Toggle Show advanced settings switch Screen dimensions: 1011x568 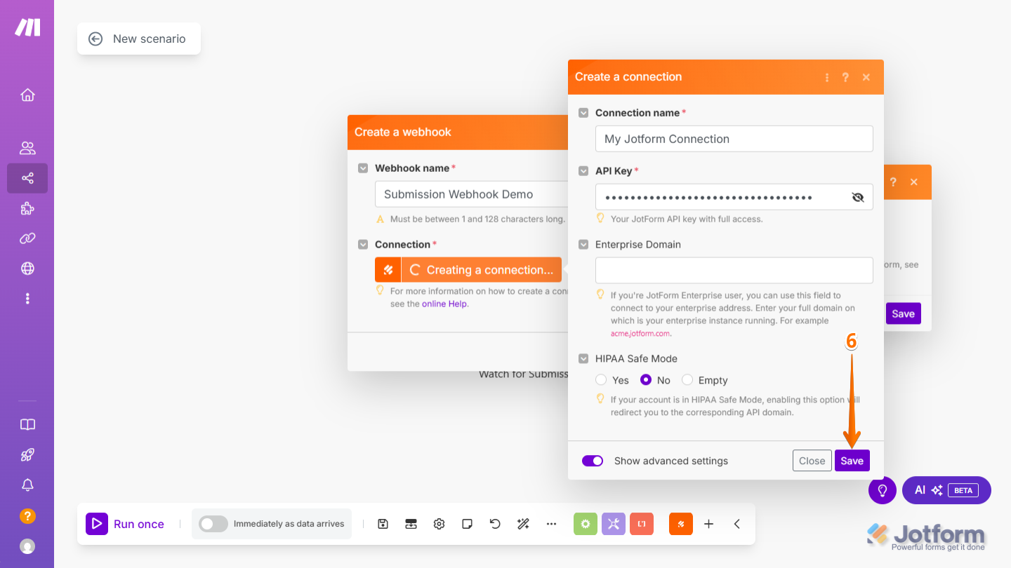(x=593, y=461)
